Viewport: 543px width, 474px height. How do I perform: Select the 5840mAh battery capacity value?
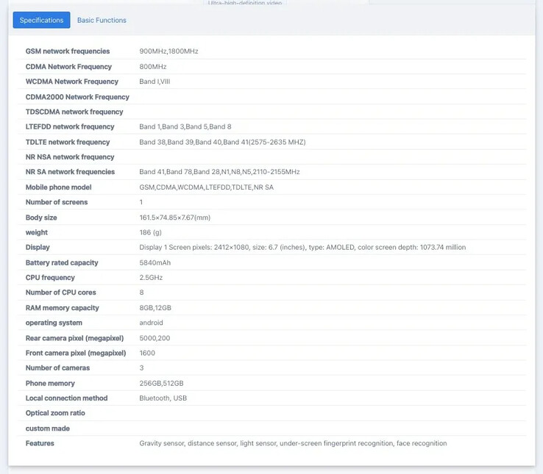(x=155, y=262)
